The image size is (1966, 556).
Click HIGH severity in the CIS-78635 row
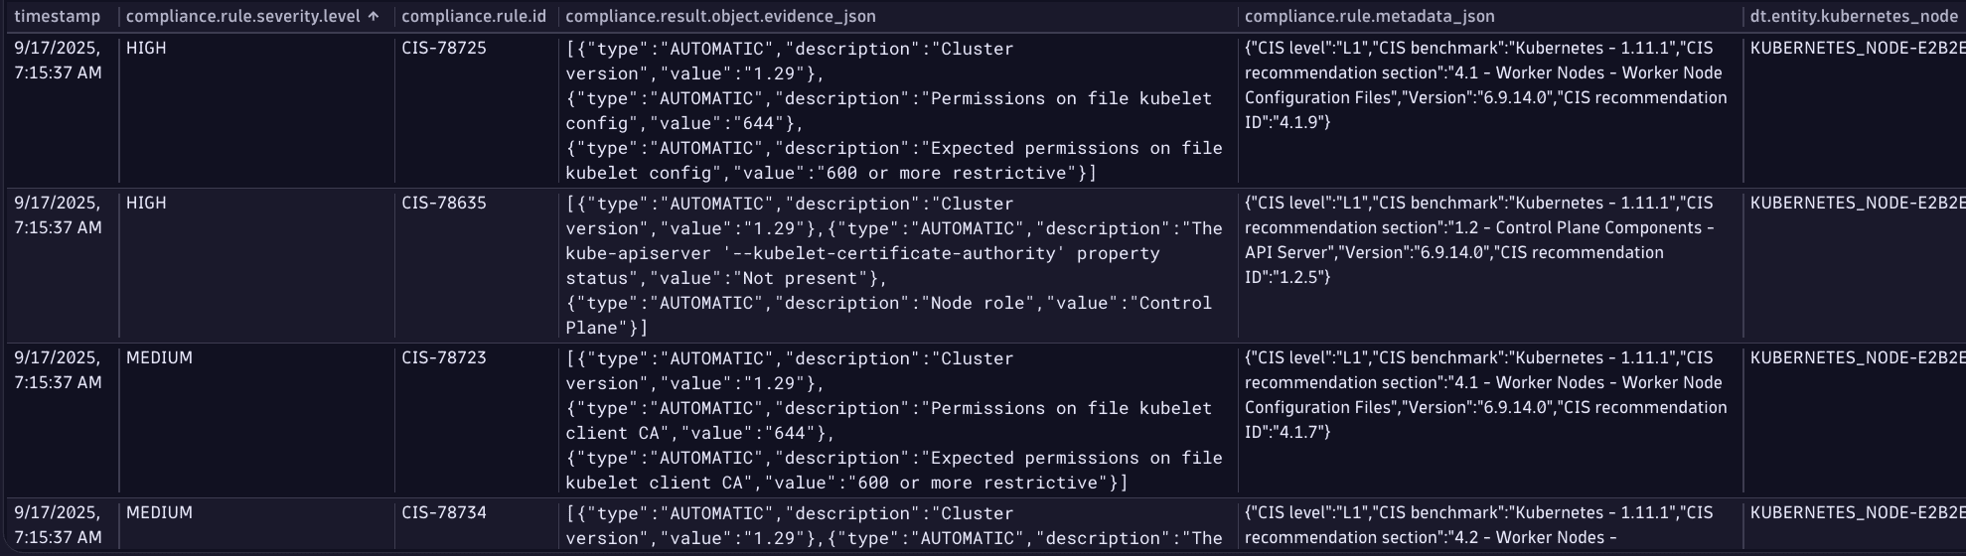(x=146, y=204)
